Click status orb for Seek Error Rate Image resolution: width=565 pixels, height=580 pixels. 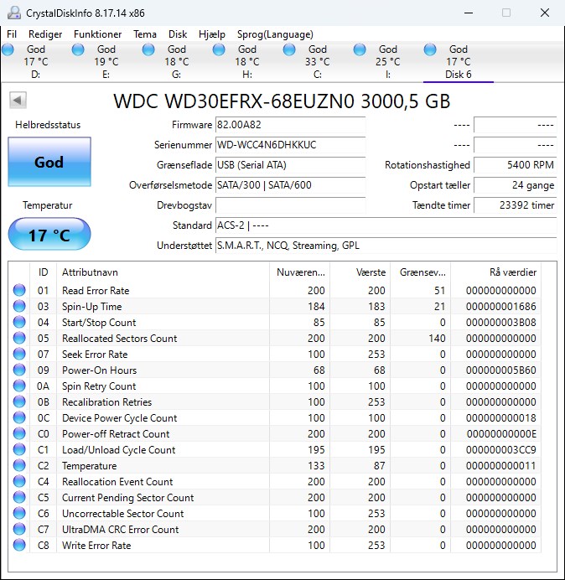coord(19,354)
